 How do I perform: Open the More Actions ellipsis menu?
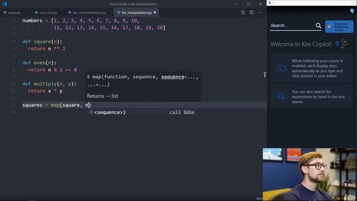click(260, 12)
